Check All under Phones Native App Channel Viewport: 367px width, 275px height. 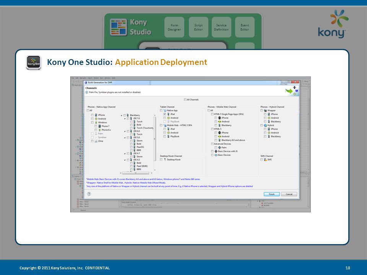point(88,110)
